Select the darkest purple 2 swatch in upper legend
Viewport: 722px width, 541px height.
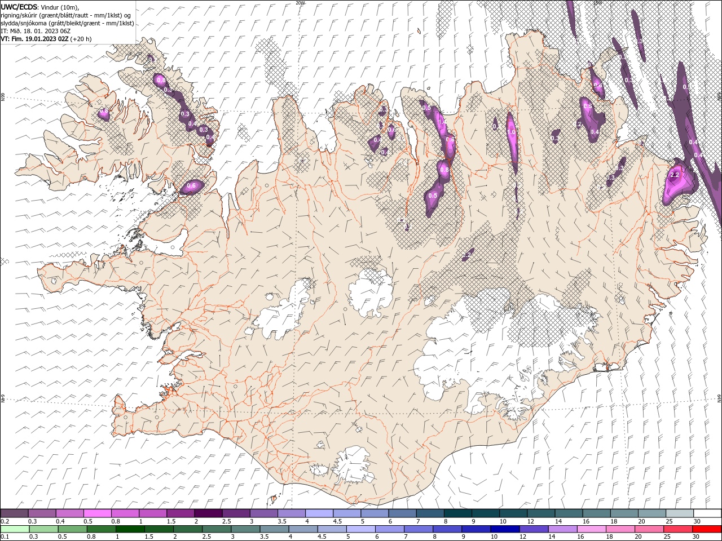point(208,513)
